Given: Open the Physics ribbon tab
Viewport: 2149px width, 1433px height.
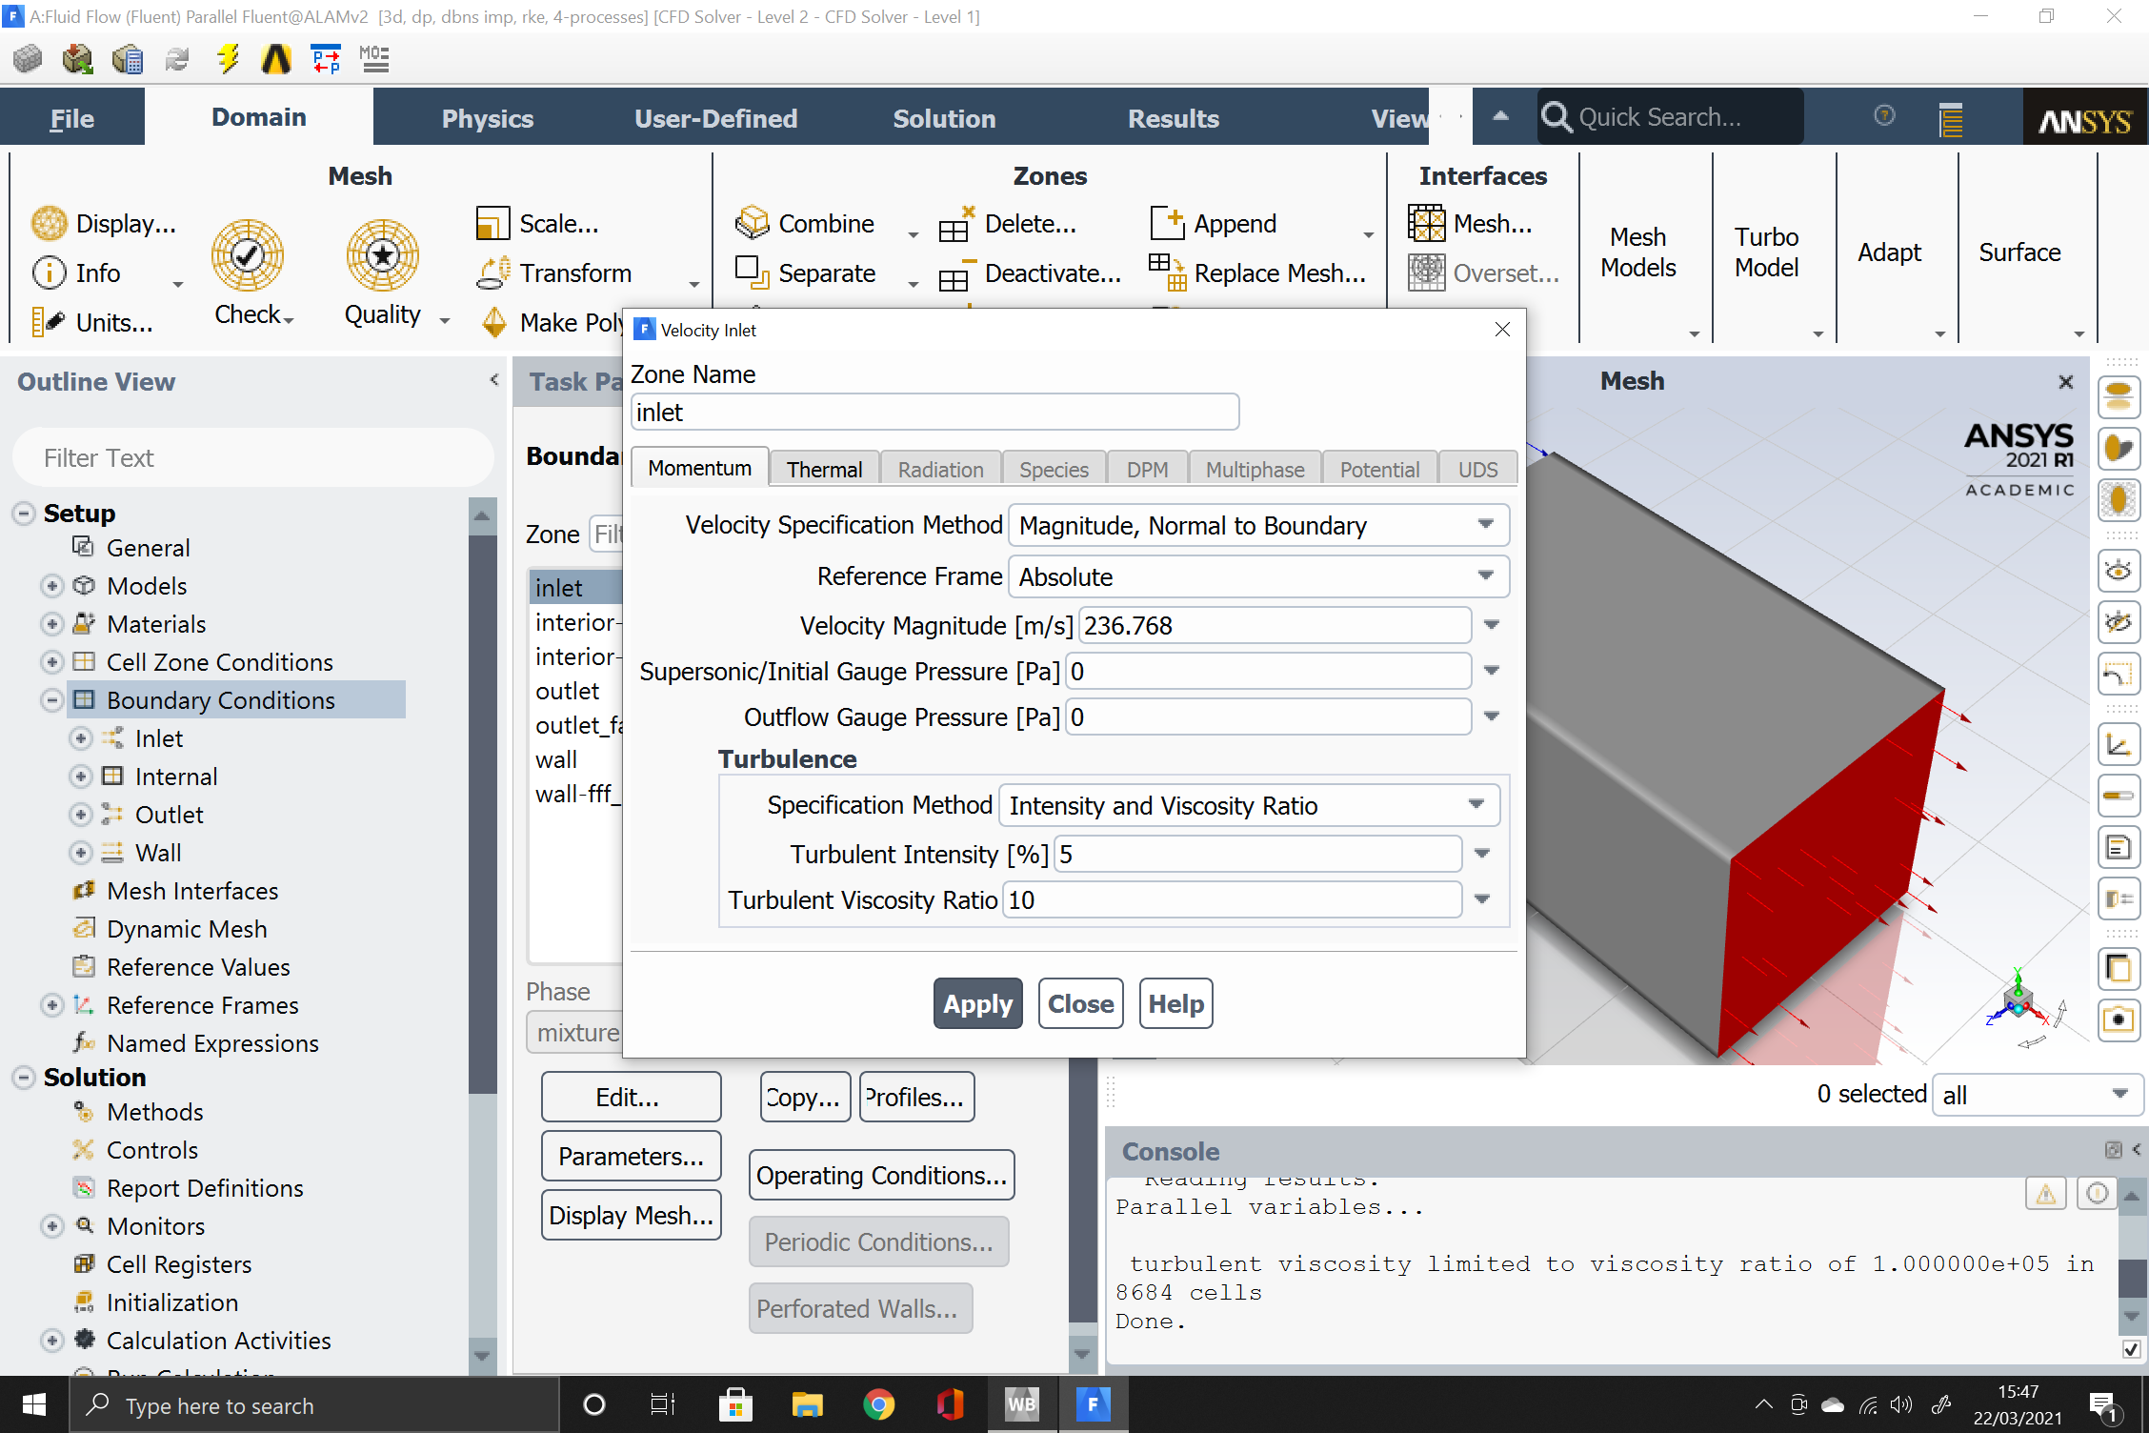Looking at the screenshot, I should (x=487, y=118).
